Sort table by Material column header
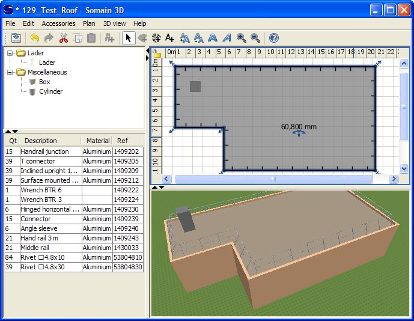The width and height of the screenshot is (414, 321). (x=97, y=141)
